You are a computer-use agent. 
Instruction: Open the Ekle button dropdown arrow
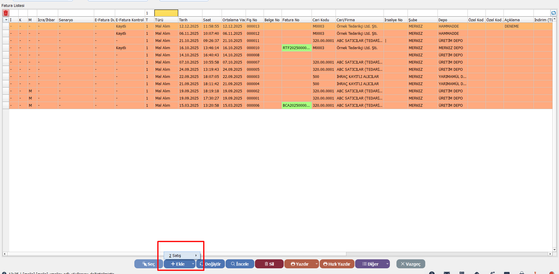pyautogui.click(x=193, y=264)
